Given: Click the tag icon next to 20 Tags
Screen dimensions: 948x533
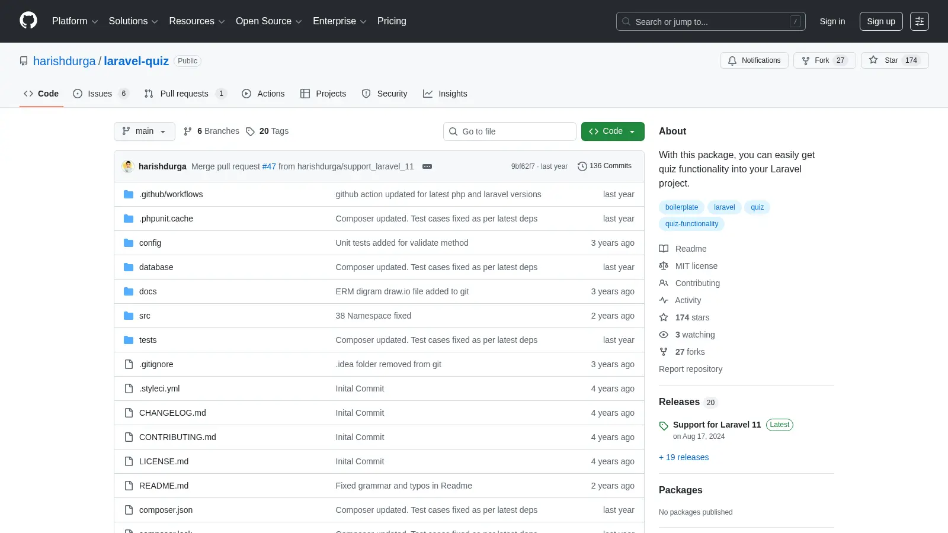Looking at the screenshot, I should click(250, 131).
